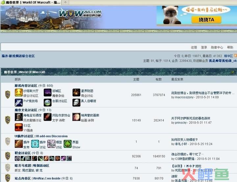Click the orange bear paw class icon
This screenshot has width=237, height=182.
tap(58, 159)
